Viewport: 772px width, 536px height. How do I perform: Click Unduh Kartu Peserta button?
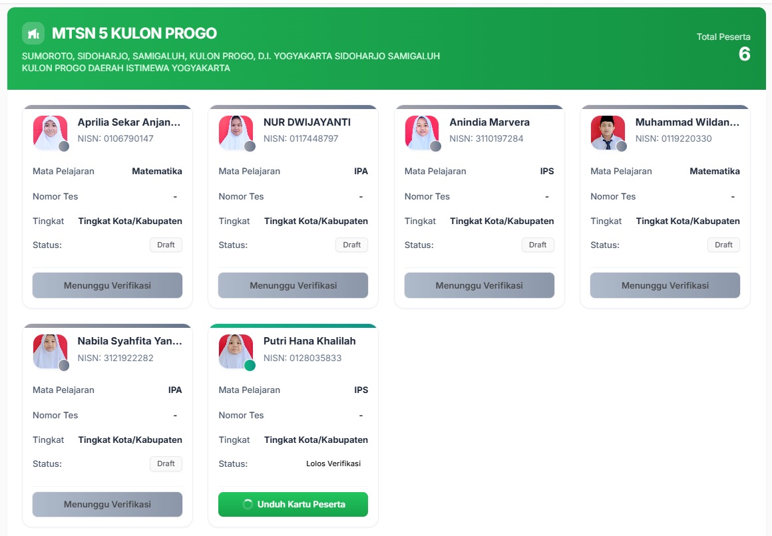(x=293, y=504)
